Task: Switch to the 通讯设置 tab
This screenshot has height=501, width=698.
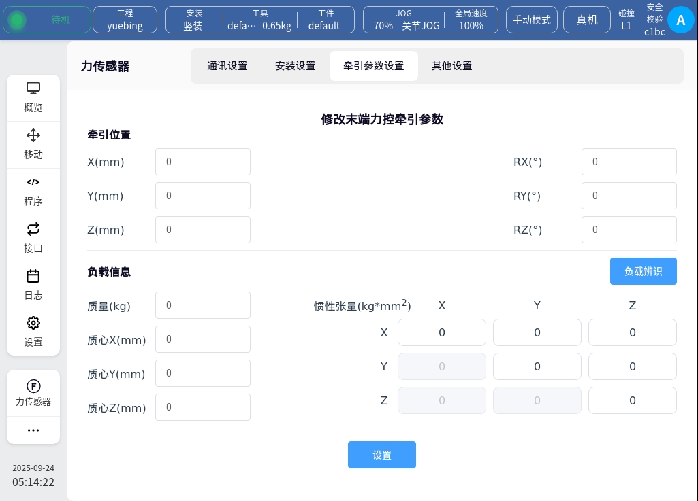Action: (x=227, y=66)
